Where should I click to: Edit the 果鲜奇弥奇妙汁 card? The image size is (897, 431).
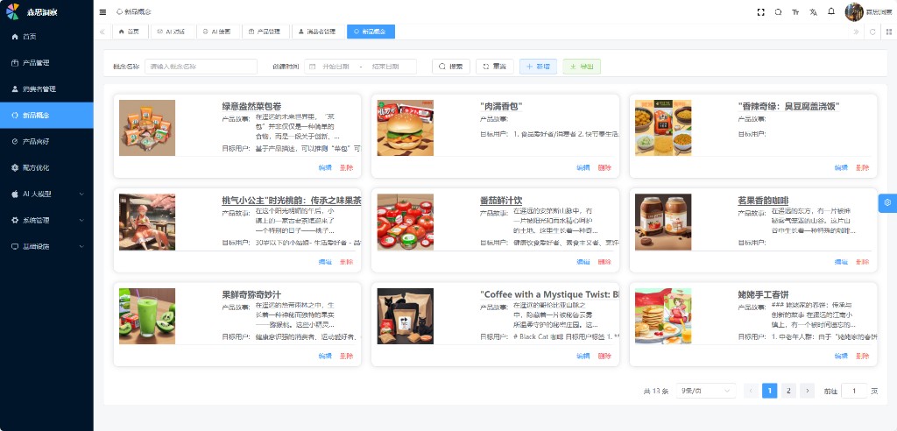point(325,356)
